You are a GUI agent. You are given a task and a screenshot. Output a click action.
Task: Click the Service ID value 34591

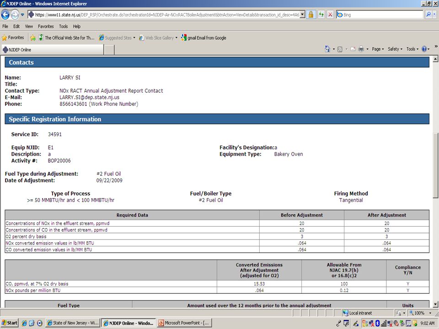(x=54, y=134)
